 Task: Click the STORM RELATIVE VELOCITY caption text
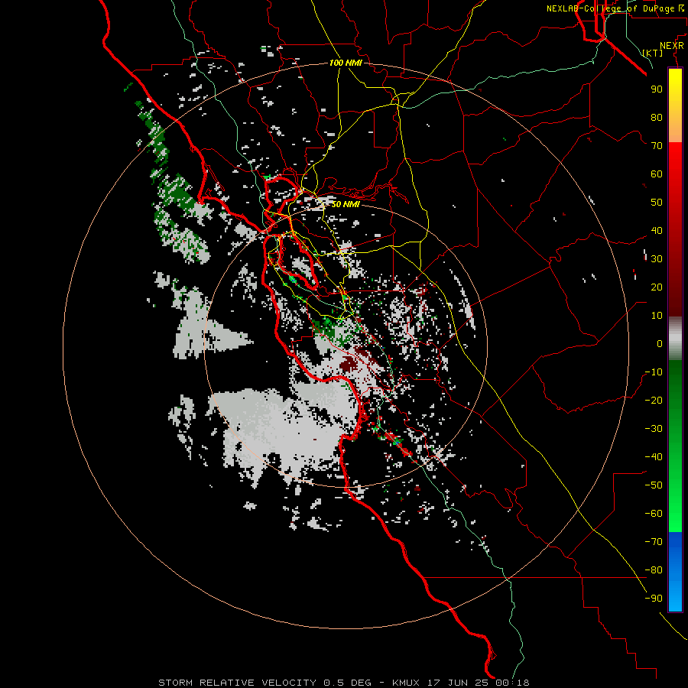coord(238,683)
